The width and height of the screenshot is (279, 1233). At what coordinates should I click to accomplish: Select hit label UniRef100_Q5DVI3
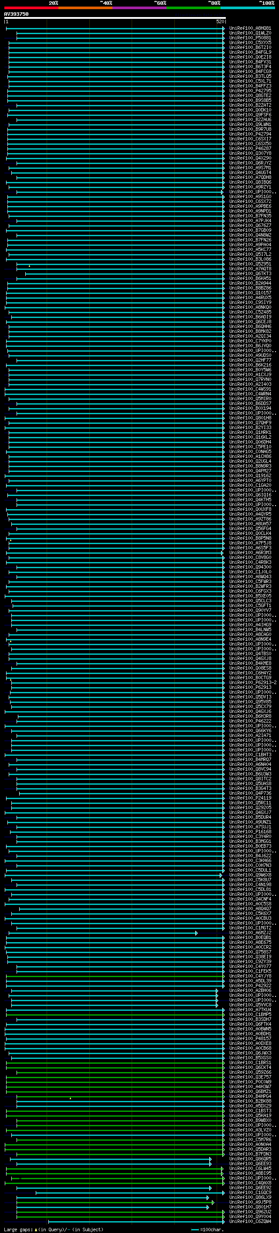[x=250, y=696]
